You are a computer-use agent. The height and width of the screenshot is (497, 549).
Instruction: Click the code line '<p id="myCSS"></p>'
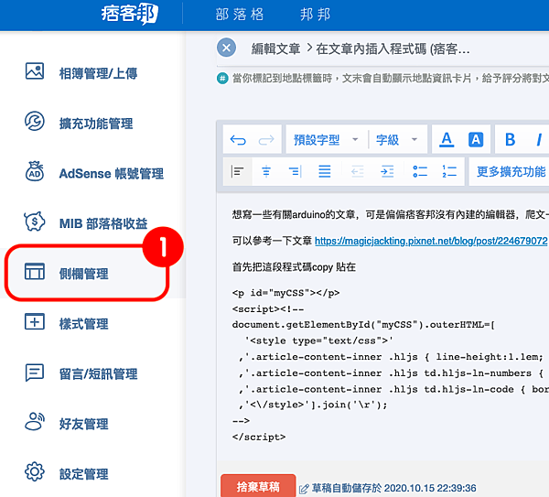[x=285, y=293]
